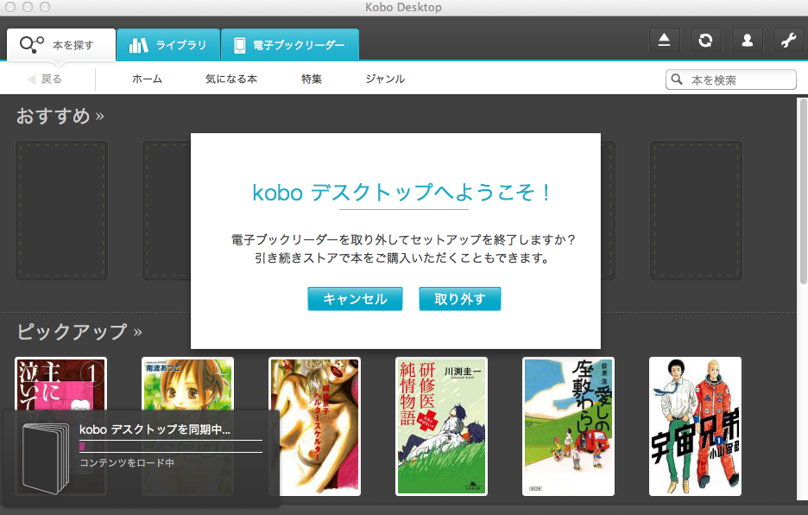The height and width of the screenshot is (515, 808).
Task: Click the vertical scrollbar
Action: point(803,191)
